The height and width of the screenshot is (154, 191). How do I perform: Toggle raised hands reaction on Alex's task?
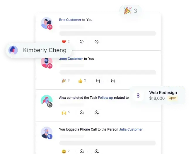66,112
